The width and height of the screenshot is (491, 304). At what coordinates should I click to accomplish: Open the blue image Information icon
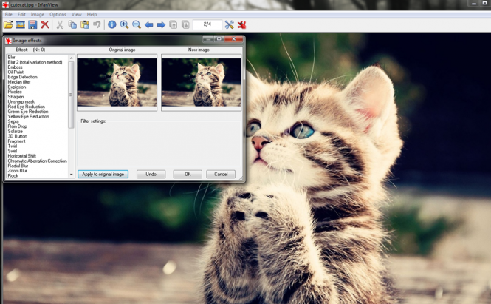112,24
